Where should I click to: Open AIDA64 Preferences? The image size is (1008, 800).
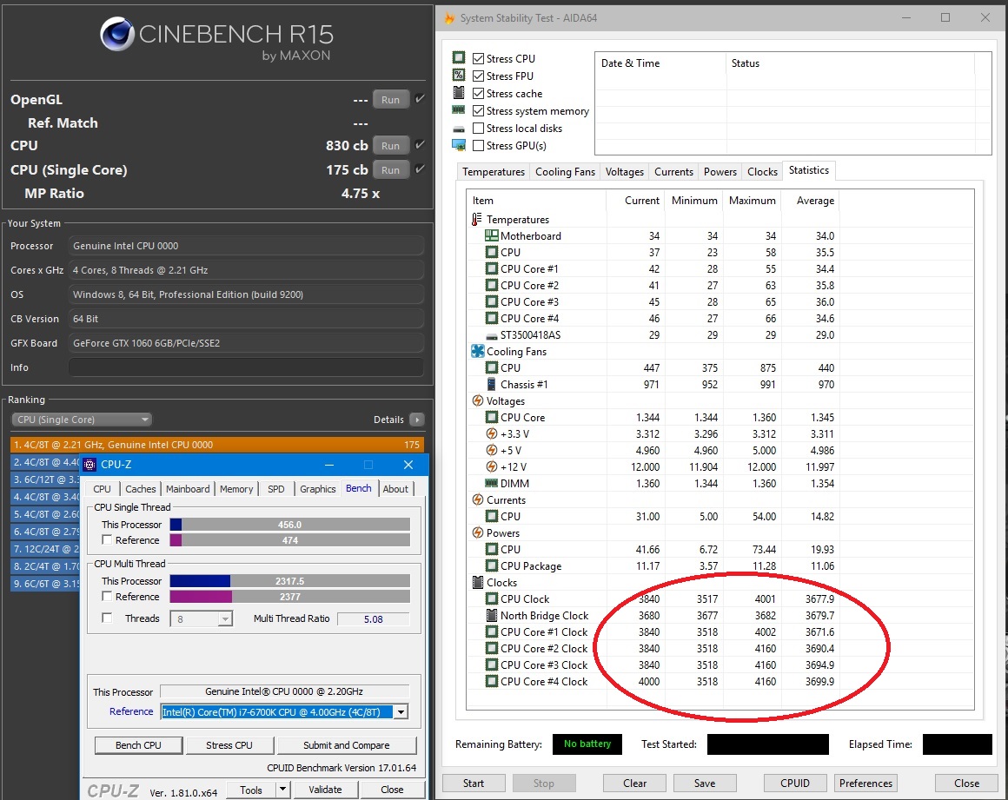coord(865,783)
